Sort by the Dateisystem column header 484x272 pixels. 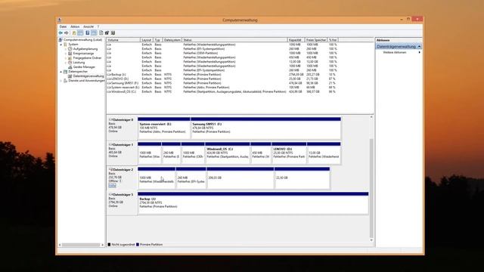pos(172,40)
